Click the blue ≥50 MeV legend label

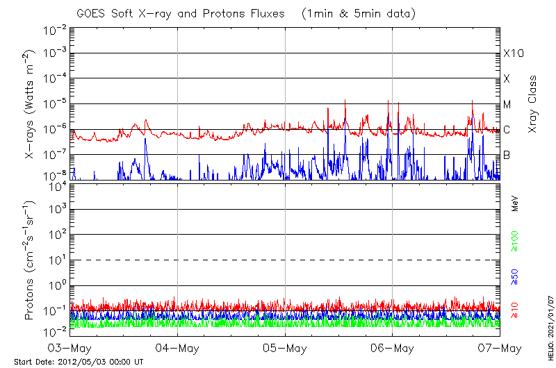pyautogui.click(x=515, y=275)
